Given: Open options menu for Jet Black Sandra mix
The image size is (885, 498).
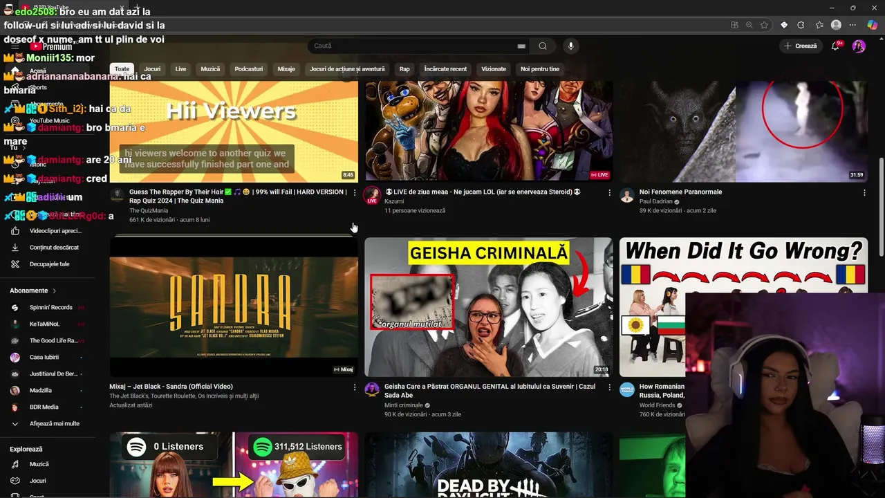Looking at the screenshot, I should (x=354, y=387).
